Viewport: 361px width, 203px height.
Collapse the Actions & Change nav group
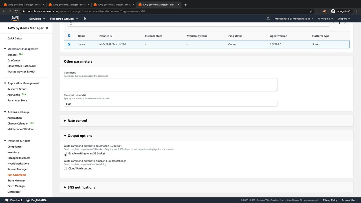(5, 112)
